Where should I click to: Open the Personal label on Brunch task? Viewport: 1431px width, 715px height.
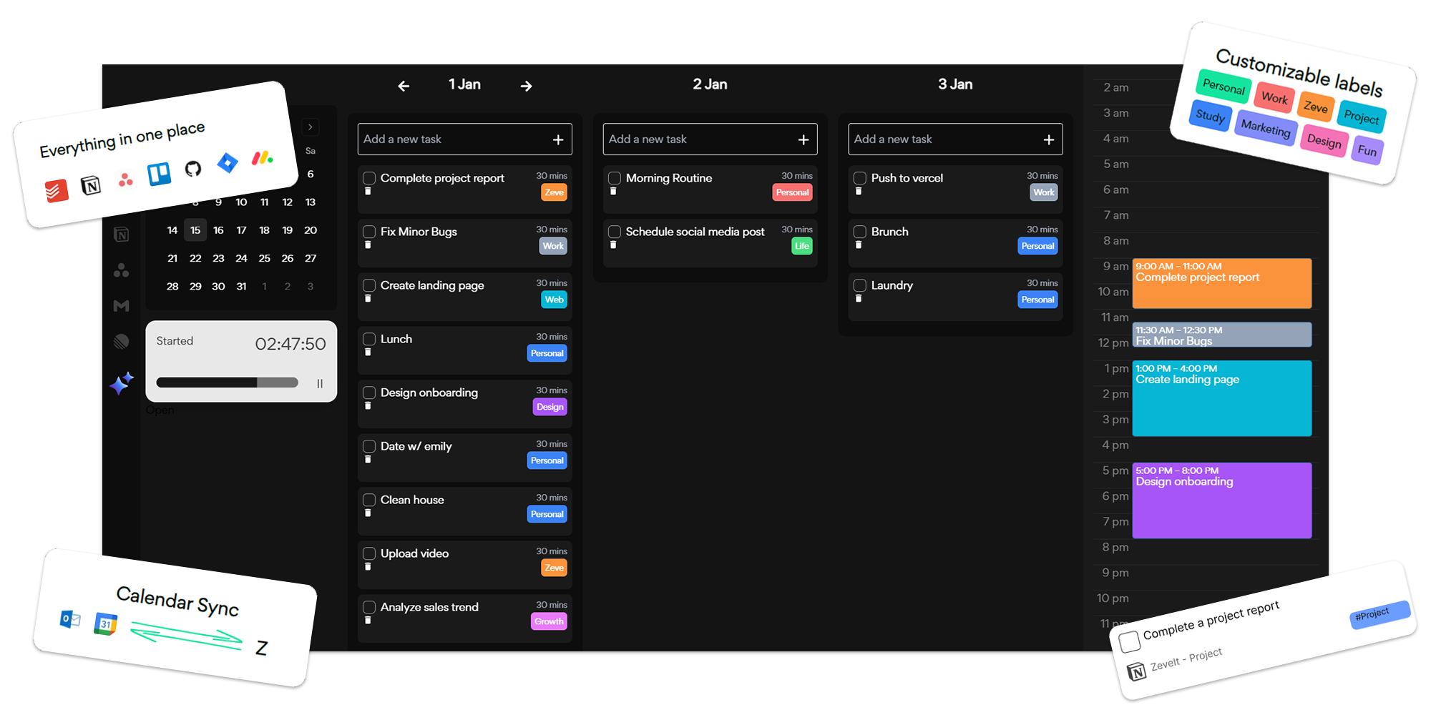[x=1037, y=246]
